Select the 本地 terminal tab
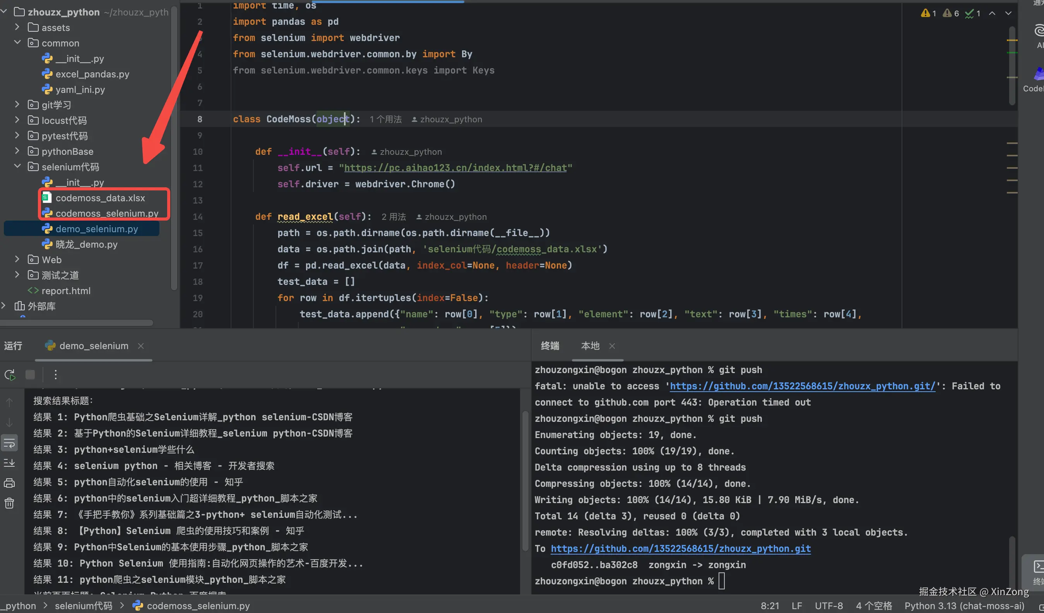 [x=590, y=346]
